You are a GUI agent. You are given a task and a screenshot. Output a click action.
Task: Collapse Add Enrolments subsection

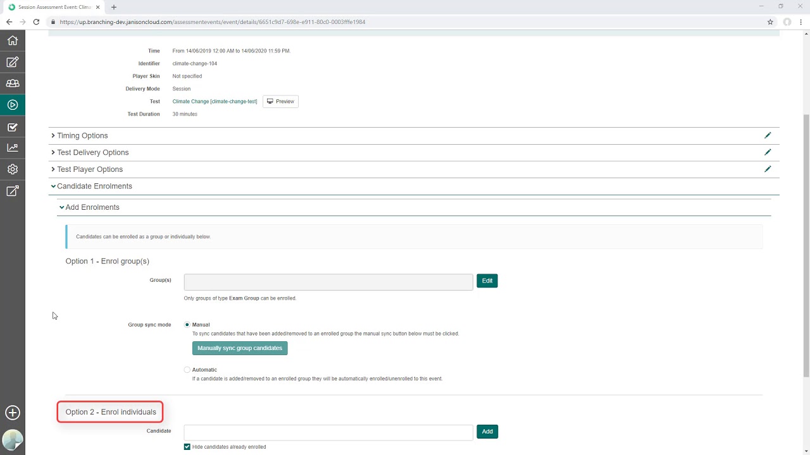[x=89, y=207]
